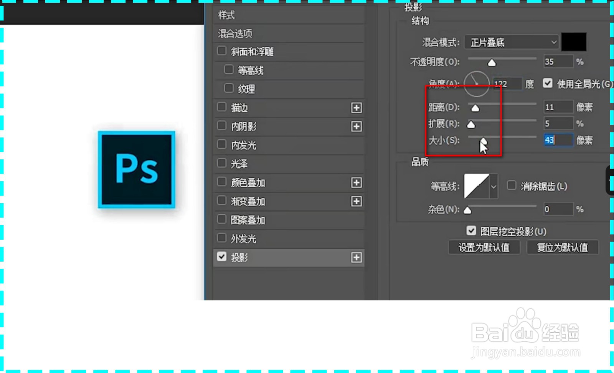Image resolution: width=614 pixels, height=373 pixels.
Task: Click the 杂色 slider handle
Action: click(467, 210)
